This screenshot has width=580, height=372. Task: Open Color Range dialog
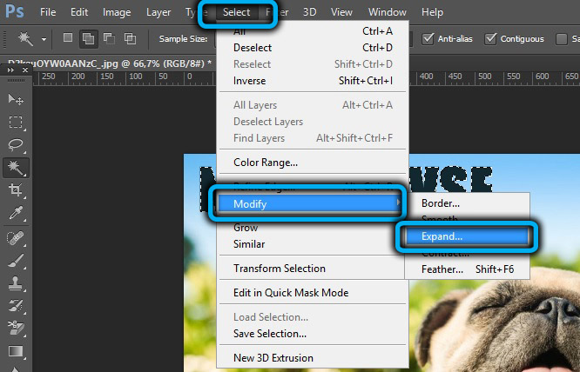click(x=313, y=163)
